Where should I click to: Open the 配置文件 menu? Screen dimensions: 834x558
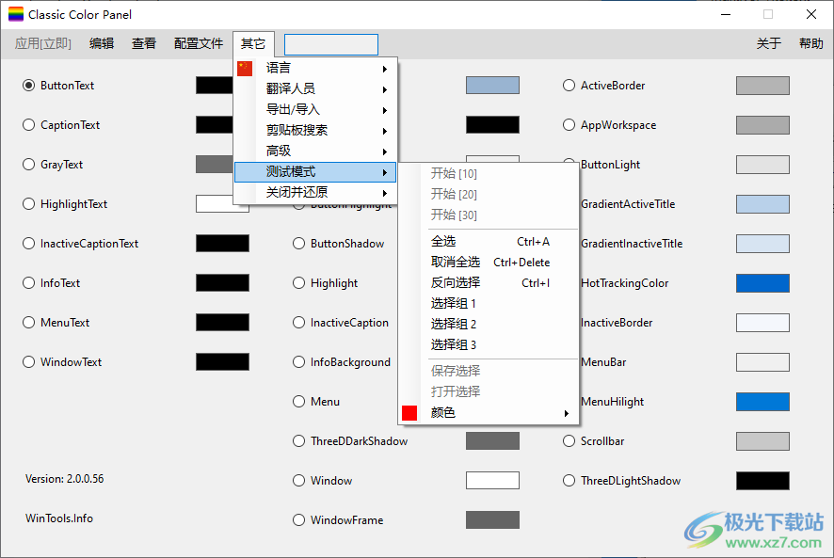pyautogui.click(x=199, y=43)
